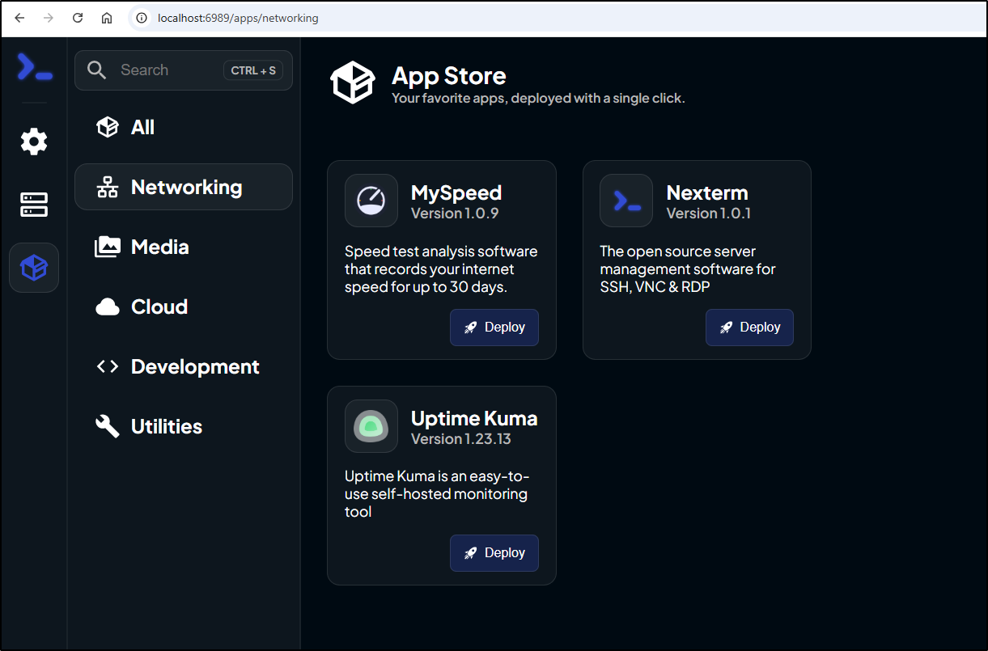Open the servers icon in sidebar

pyautogui.click(x=34, y=204)
